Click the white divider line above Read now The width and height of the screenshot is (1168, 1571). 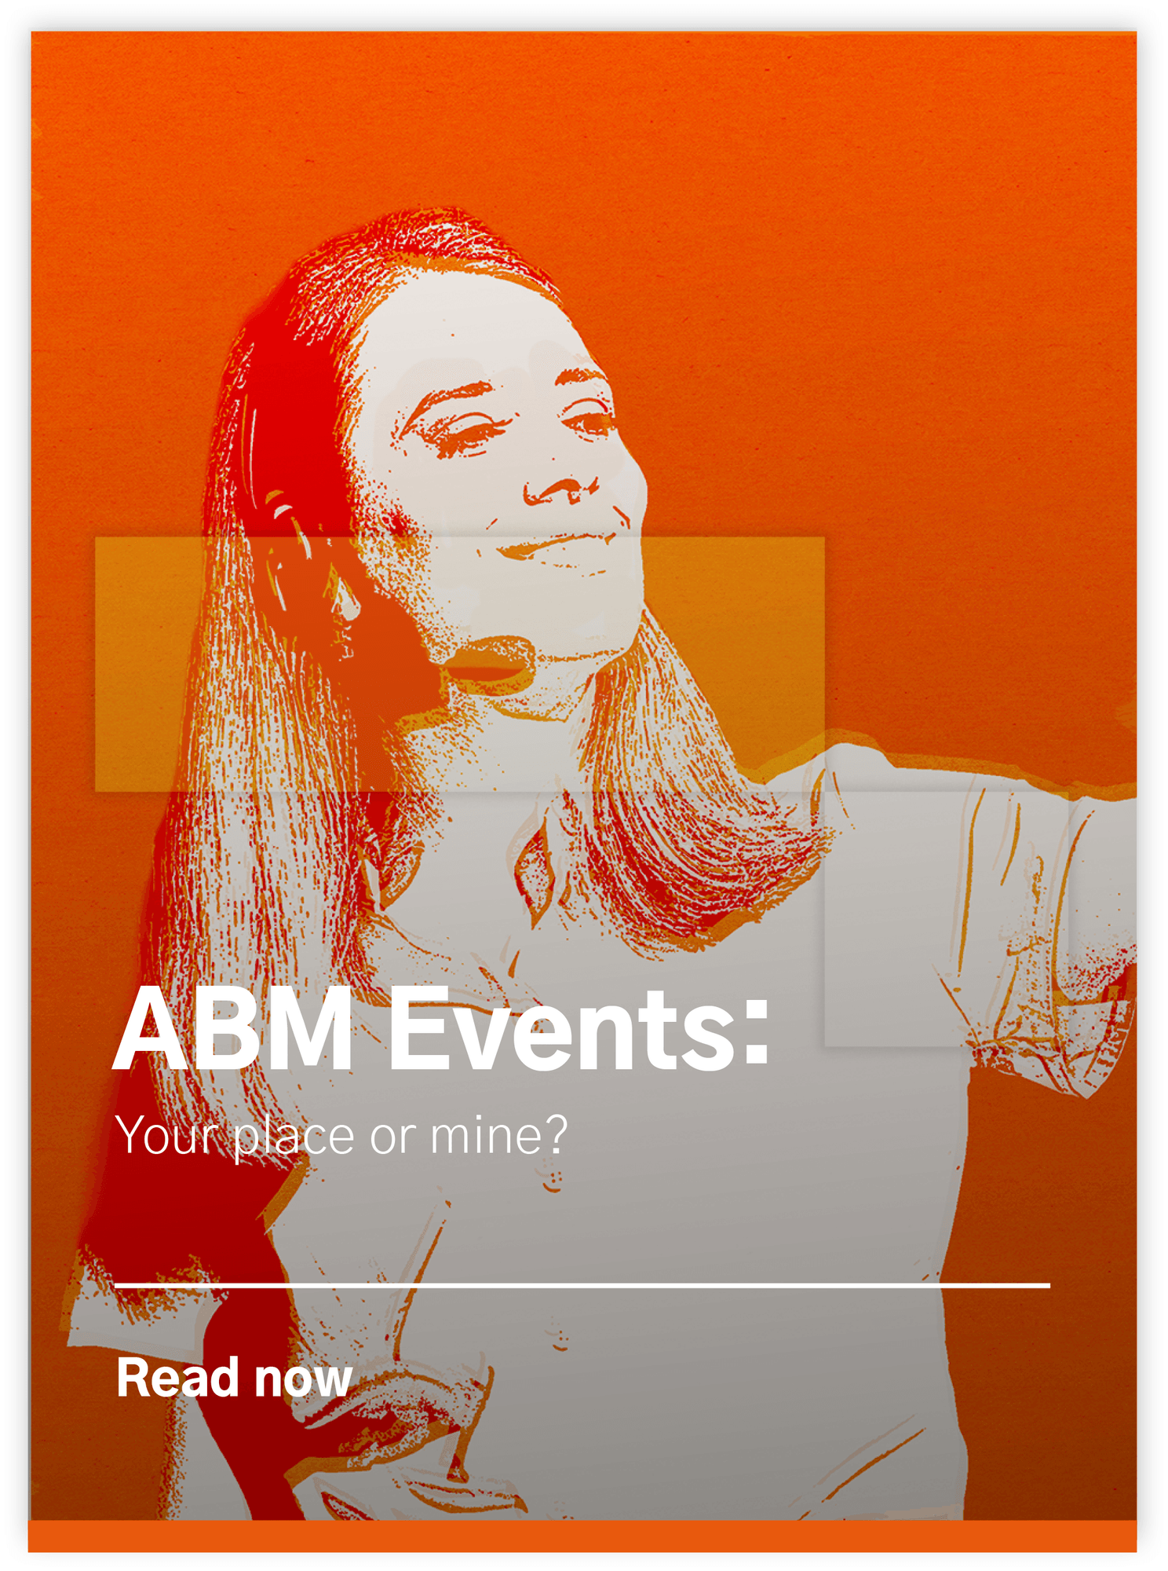point(582,1285)
